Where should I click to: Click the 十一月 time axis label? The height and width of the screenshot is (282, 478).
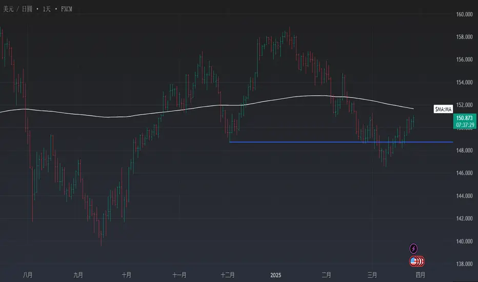[180, 275]
